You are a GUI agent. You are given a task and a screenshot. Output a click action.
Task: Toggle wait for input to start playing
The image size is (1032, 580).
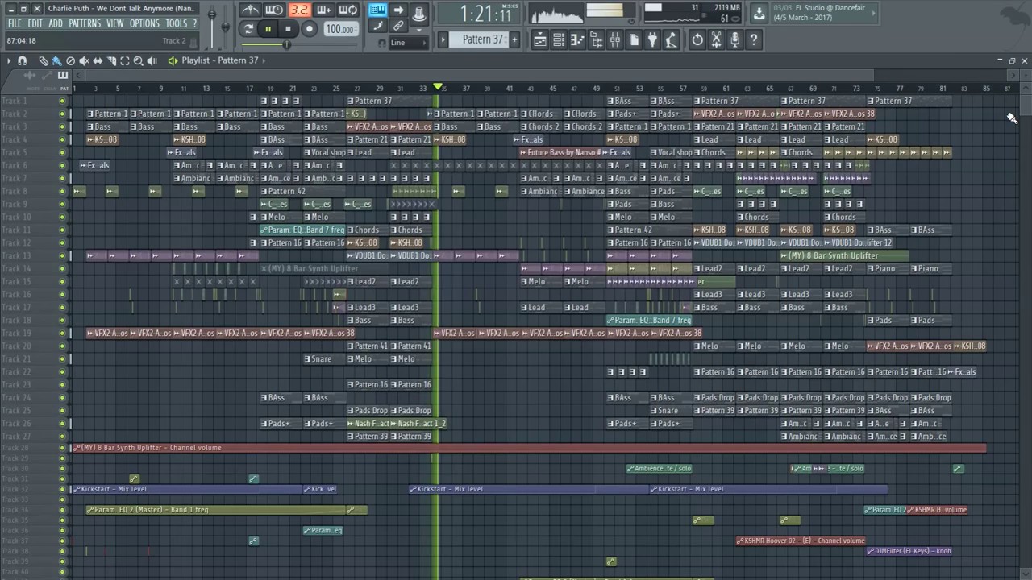pyautogui.click(x=274, y=10)
